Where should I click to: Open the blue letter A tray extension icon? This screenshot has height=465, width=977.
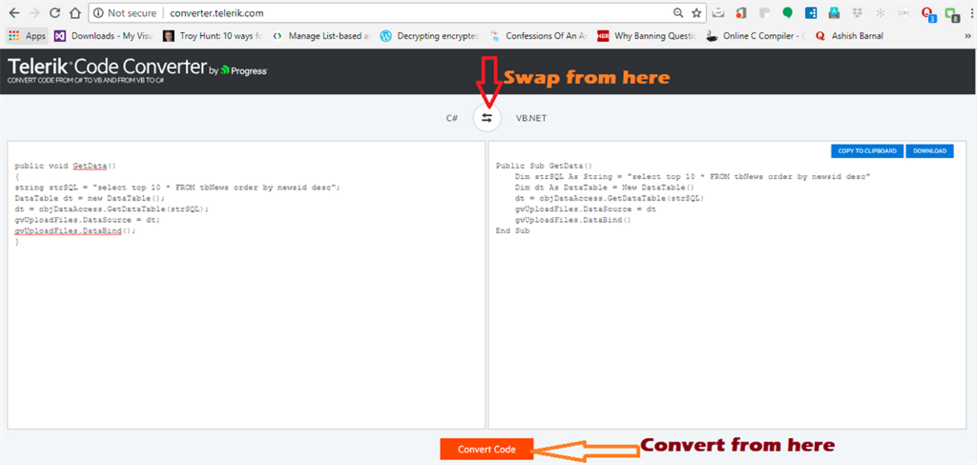coord(834,13)
